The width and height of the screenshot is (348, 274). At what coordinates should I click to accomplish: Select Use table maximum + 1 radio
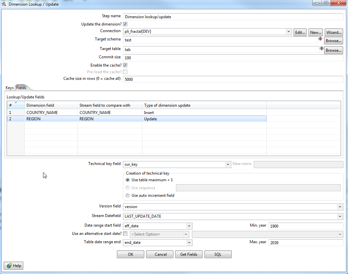[128, 180]
